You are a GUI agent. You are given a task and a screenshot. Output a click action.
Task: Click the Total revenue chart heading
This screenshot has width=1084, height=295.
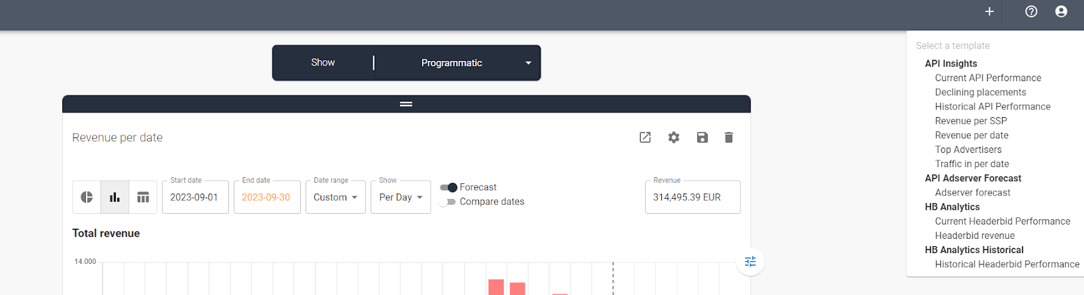coord(106,233)
